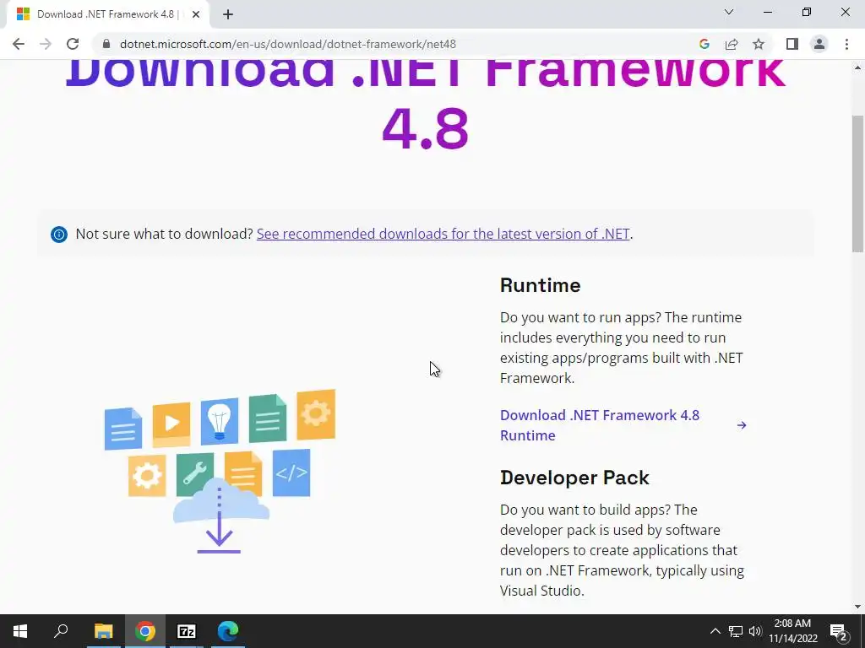This screenshot has width=865, height=648.
Task: Open the browser side panel
Action: pyautogui.click(x=792, y=44)
